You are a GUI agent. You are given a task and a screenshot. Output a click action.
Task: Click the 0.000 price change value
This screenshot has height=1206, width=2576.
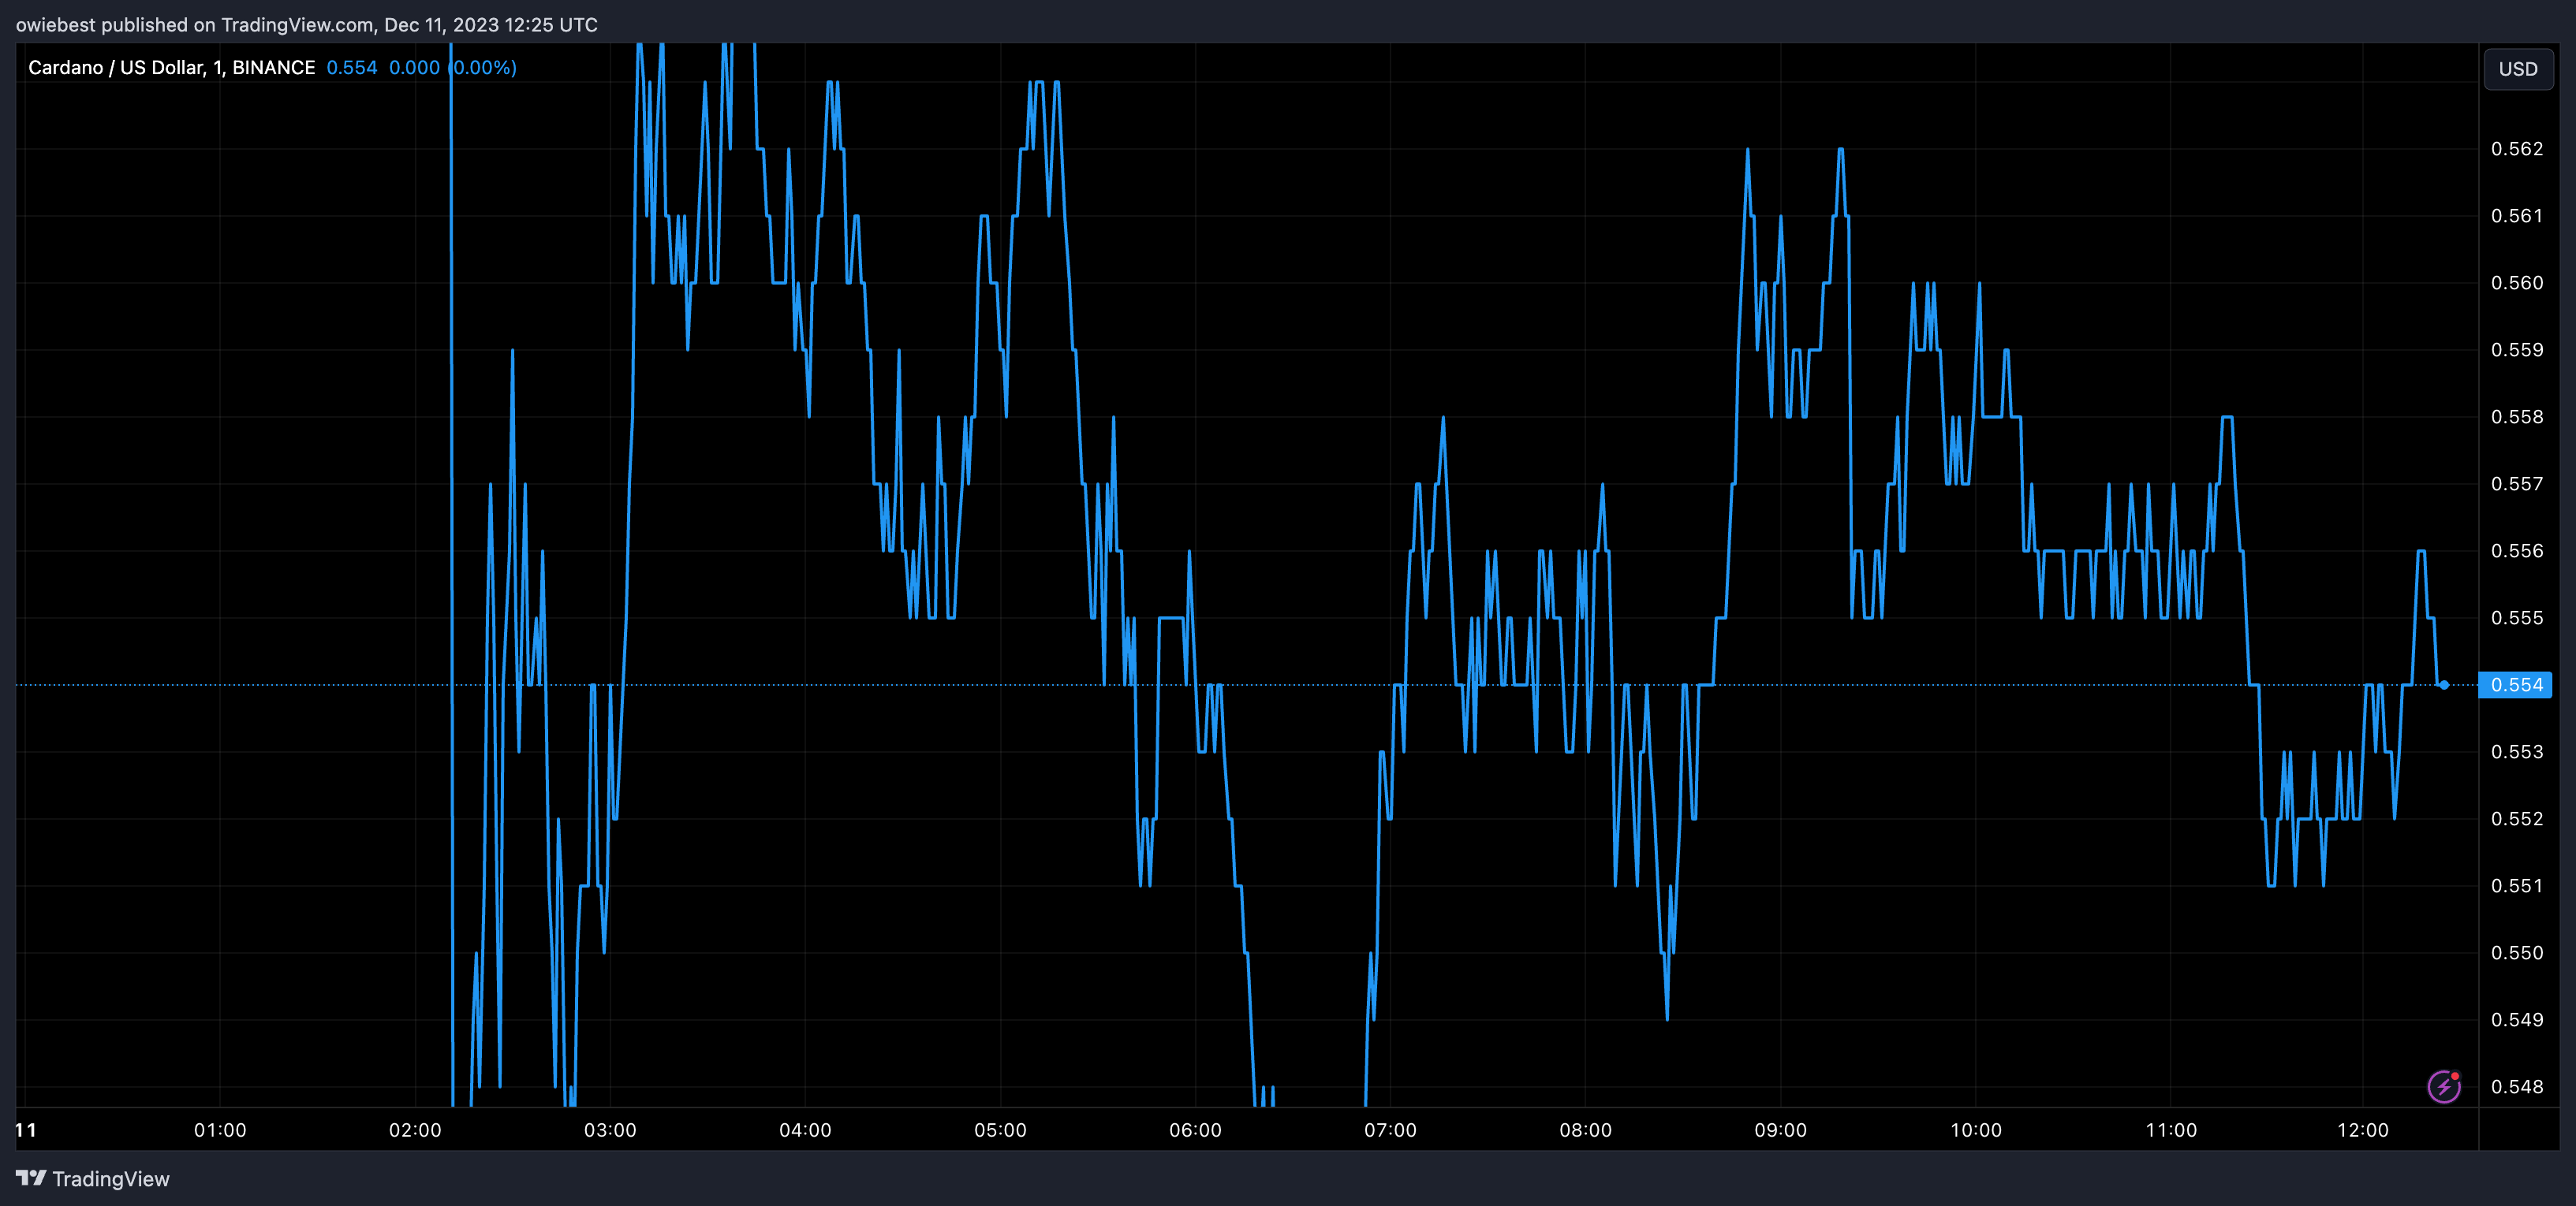(414, 68)
